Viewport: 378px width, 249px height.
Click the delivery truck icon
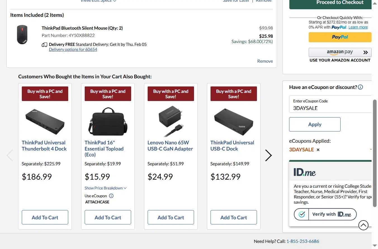[44, 45]
